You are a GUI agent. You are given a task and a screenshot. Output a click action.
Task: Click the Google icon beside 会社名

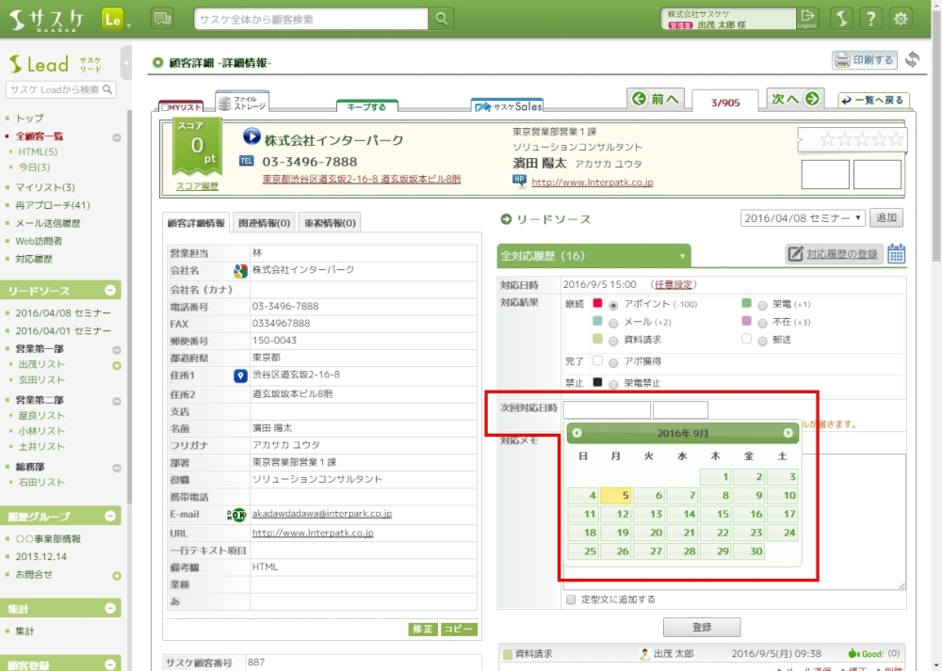[240, 271]
